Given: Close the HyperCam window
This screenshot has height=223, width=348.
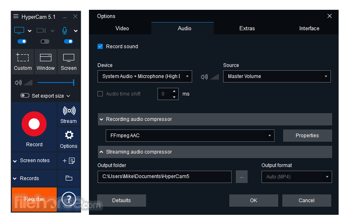Looking at the screenshot, I should coord(75,16).
